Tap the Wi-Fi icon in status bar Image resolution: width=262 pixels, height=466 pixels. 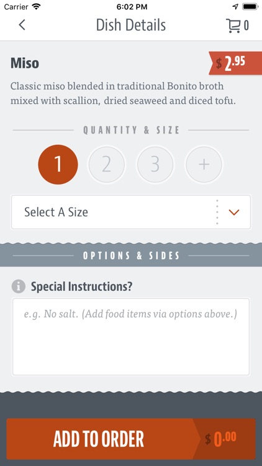tap(37, 7)
